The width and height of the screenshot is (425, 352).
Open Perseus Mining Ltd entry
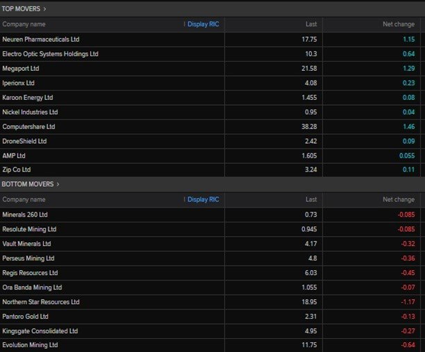[28, 258]
